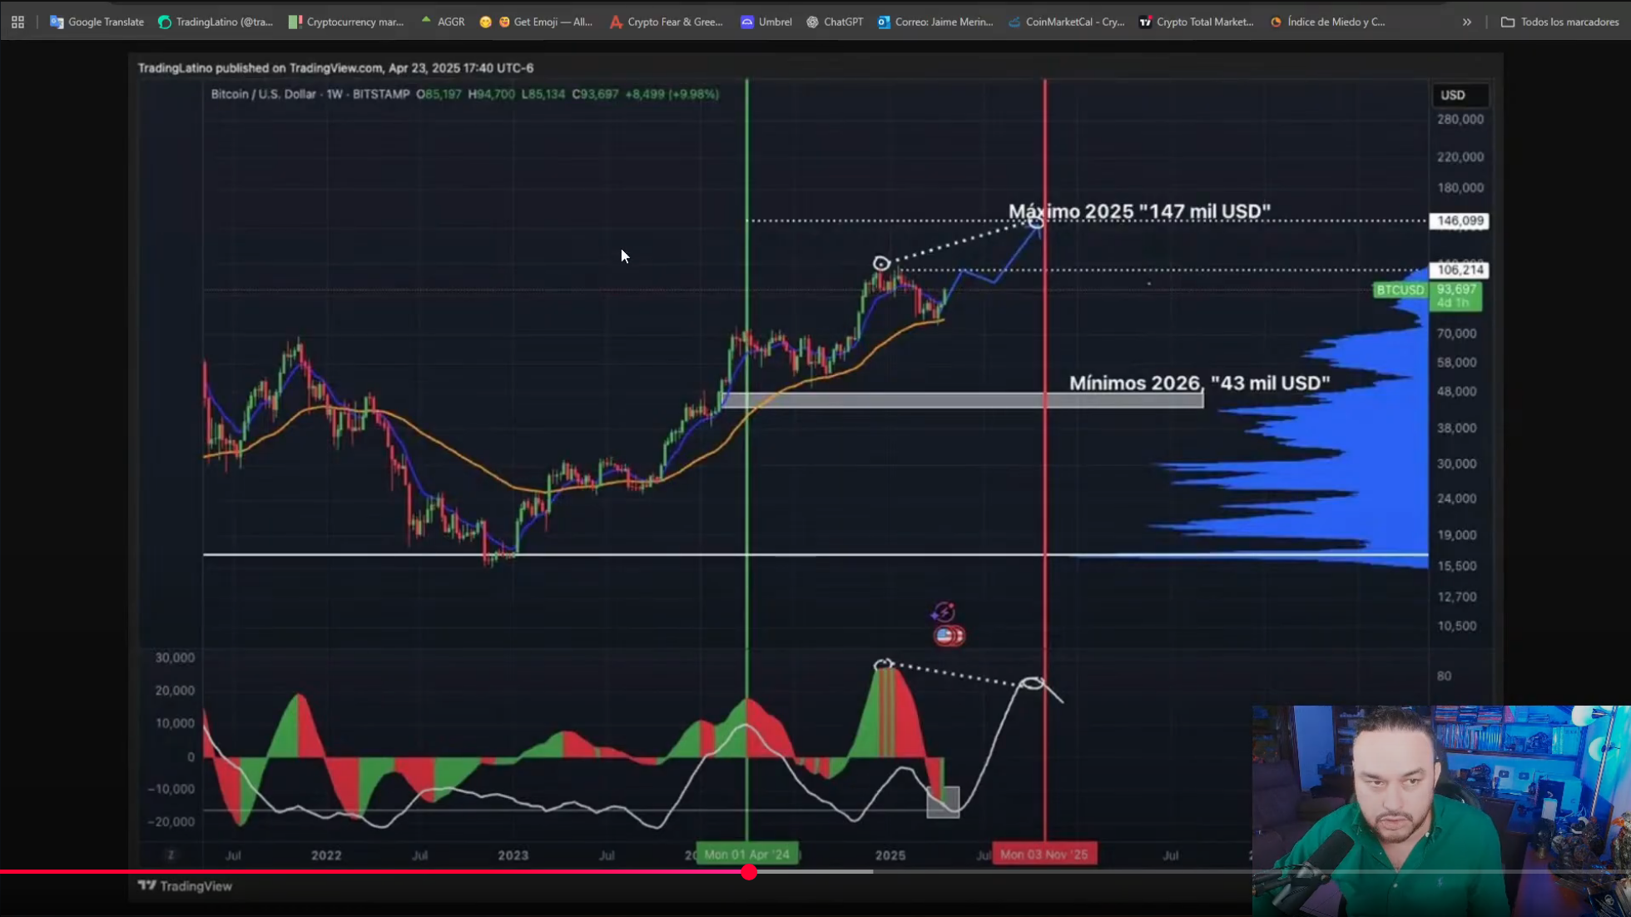Open the Índice de Miedo y C bookmark

pos(1326,22)
